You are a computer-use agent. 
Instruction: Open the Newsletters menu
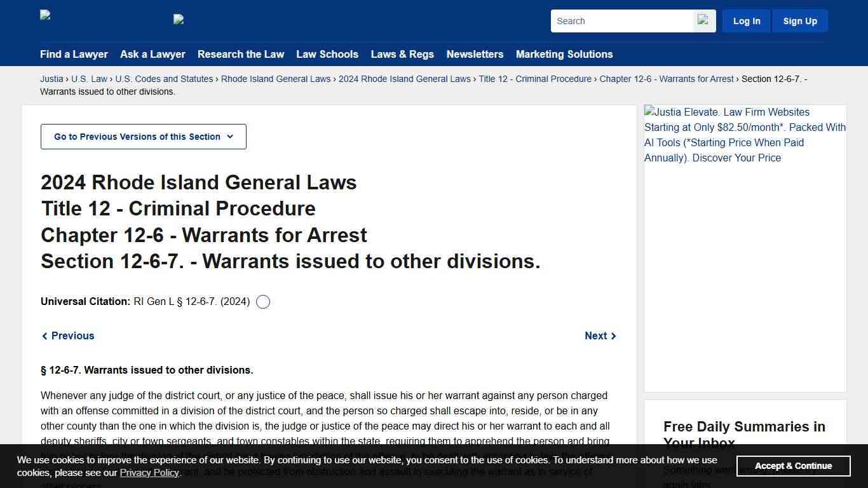pos(475,55)
